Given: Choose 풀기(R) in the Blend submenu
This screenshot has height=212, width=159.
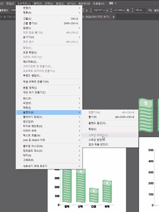Looking at the screenshot, I should (110, 117).
